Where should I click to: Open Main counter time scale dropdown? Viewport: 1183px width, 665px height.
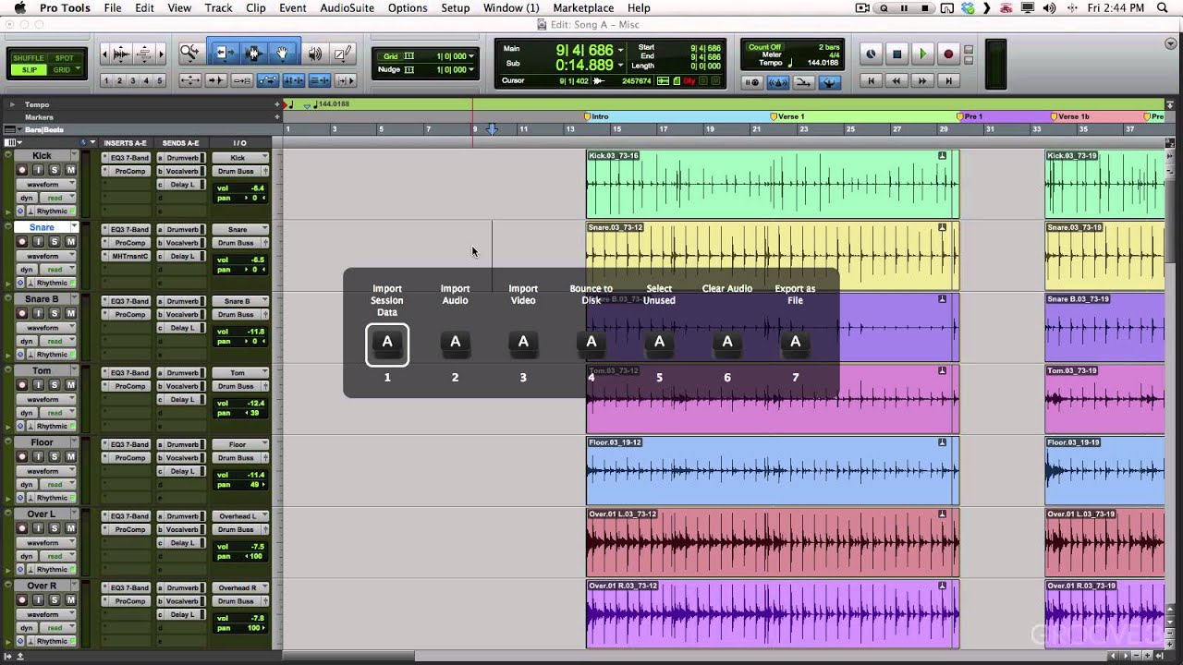click(620, 50)
